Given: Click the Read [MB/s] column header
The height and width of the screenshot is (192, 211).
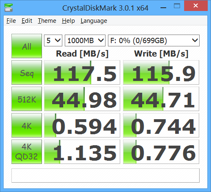Looking at the screenshot, I should click(x=82, y=54).
